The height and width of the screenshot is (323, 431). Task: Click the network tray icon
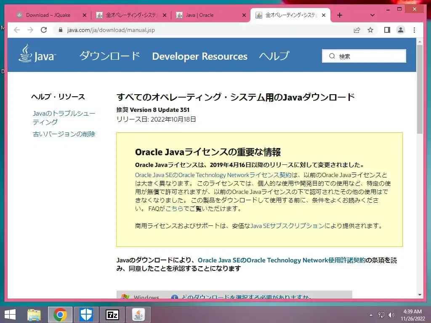tap(381, 315)
